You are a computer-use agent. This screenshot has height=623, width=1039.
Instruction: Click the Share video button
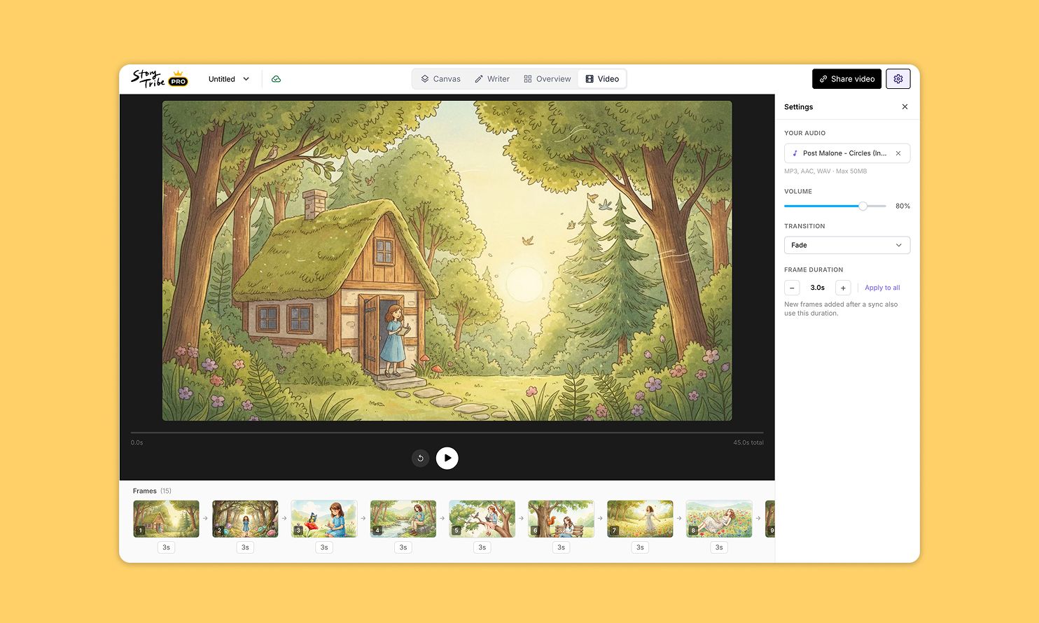846,78
